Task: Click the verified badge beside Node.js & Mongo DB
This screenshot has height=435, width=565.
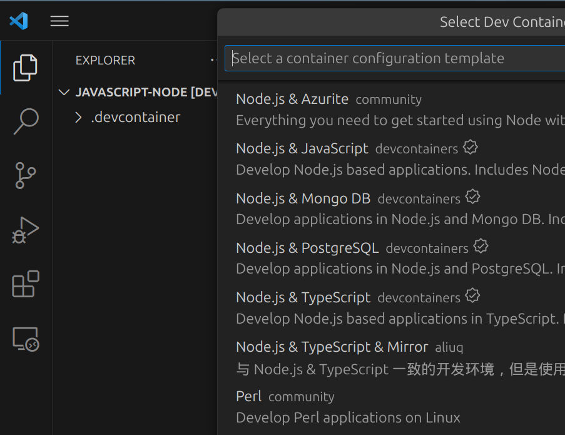Action: 473,197
